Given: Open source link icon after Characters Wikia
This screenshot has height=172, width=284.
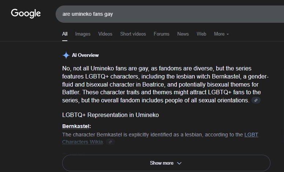Looking at the screenshot, I should (110, 142).
